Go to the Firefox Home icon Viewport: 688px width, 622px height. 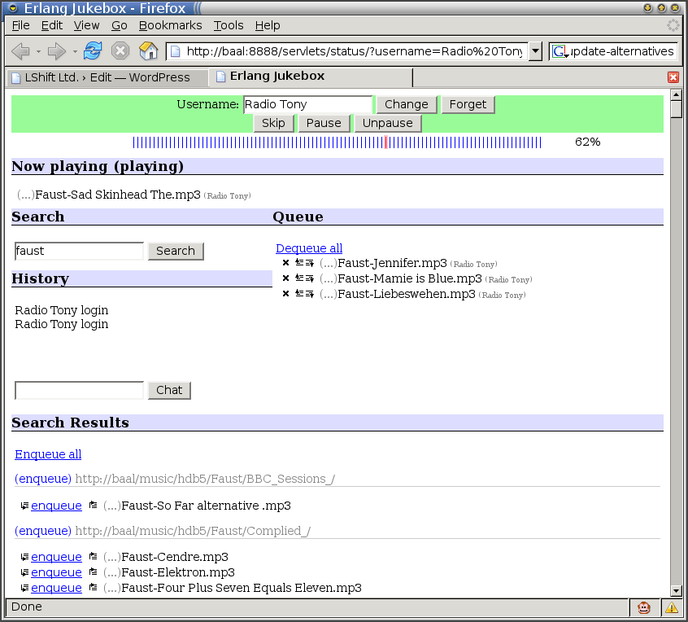148,51
